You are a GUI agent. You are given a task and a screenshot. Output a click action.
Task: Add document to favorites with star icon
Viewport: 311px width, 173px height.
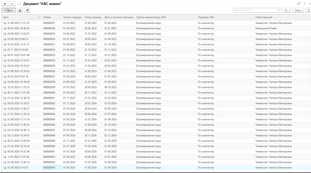pos(19,4)
